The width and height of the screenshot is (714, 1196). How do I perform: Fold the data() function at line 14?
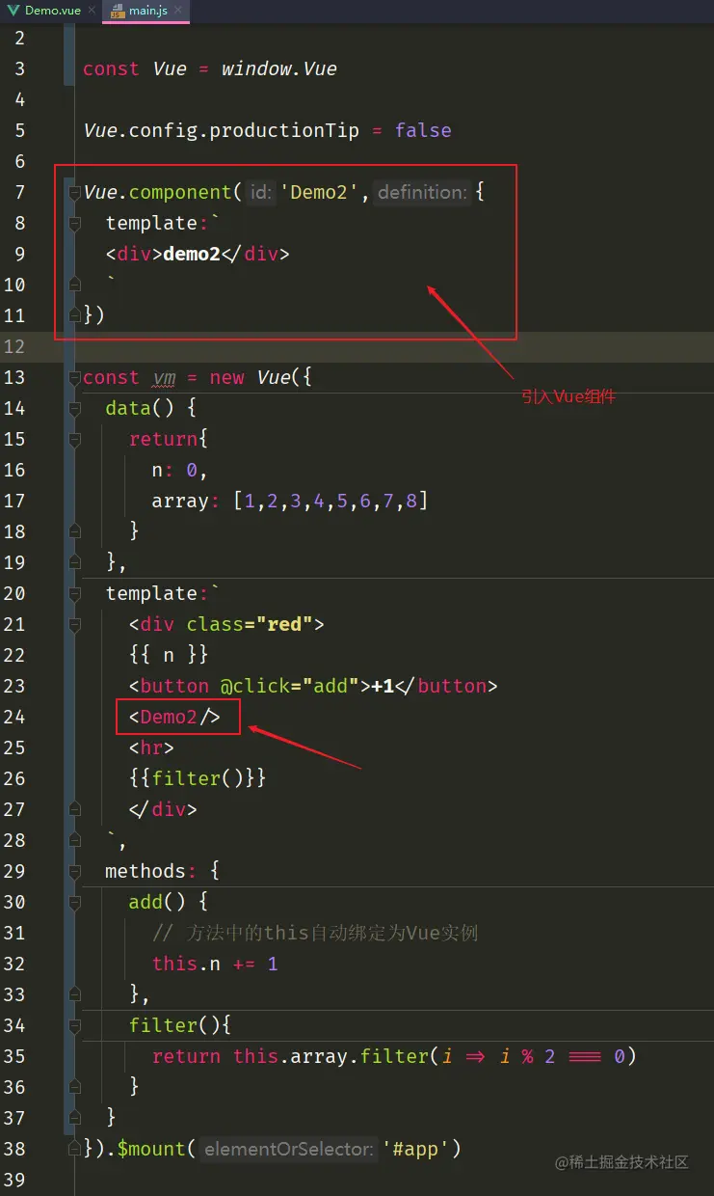point(75,409)
